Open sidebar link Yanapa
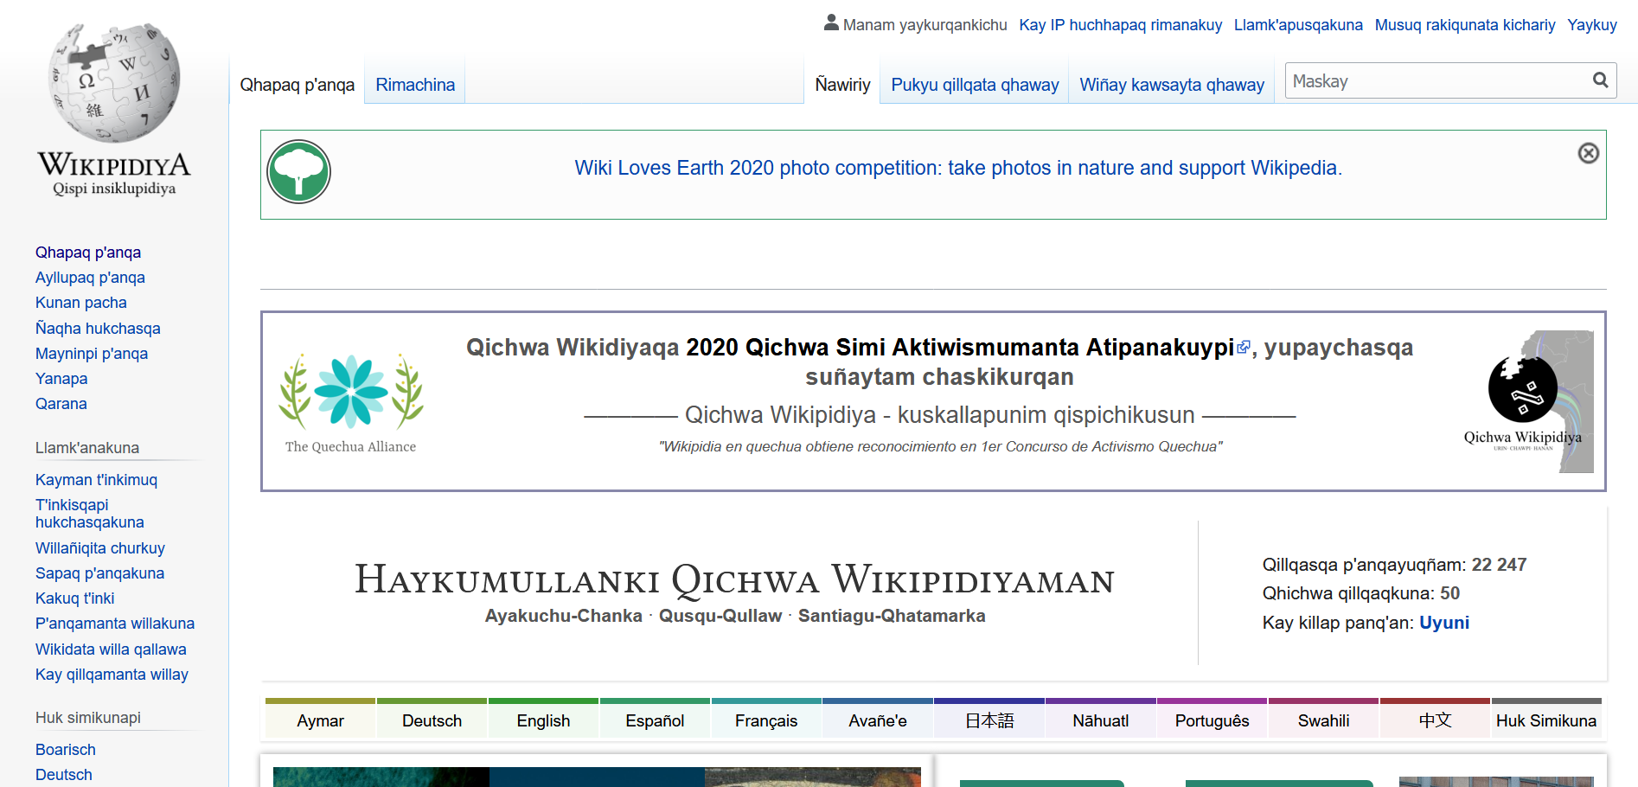 [x=61, y=379]
